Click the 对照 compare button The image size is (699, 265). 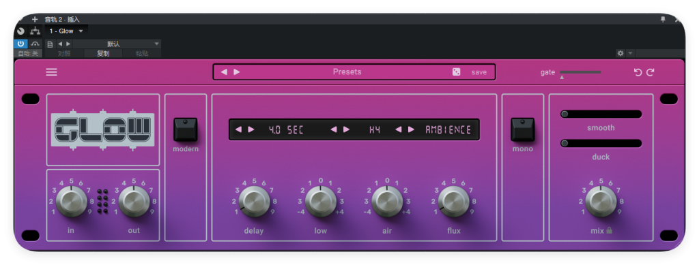click(x=64, y=53)
